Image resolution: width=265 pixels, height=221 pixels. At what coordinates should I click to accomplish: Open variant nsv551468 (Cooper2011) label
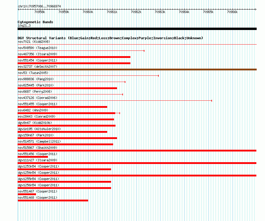click(x=38, y=198)
